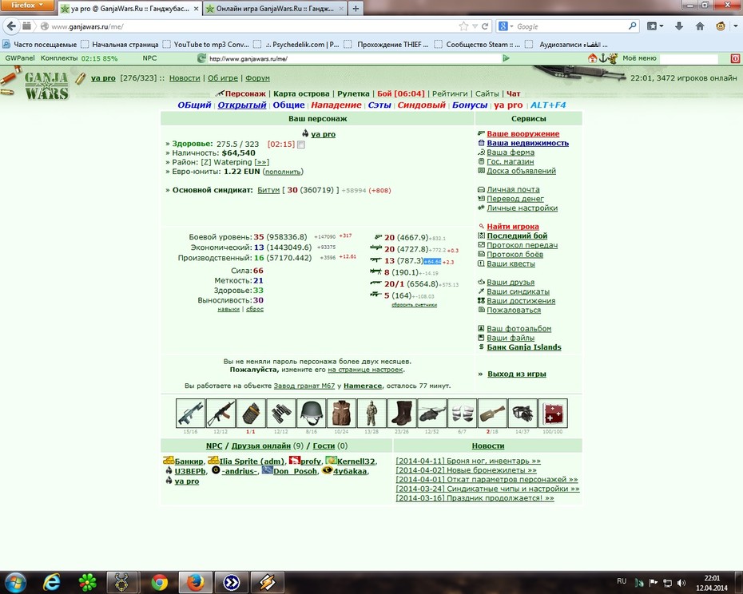Open the helicopter transport slot 12/52
Screen dimensions: 743x594
pos(431,413)
